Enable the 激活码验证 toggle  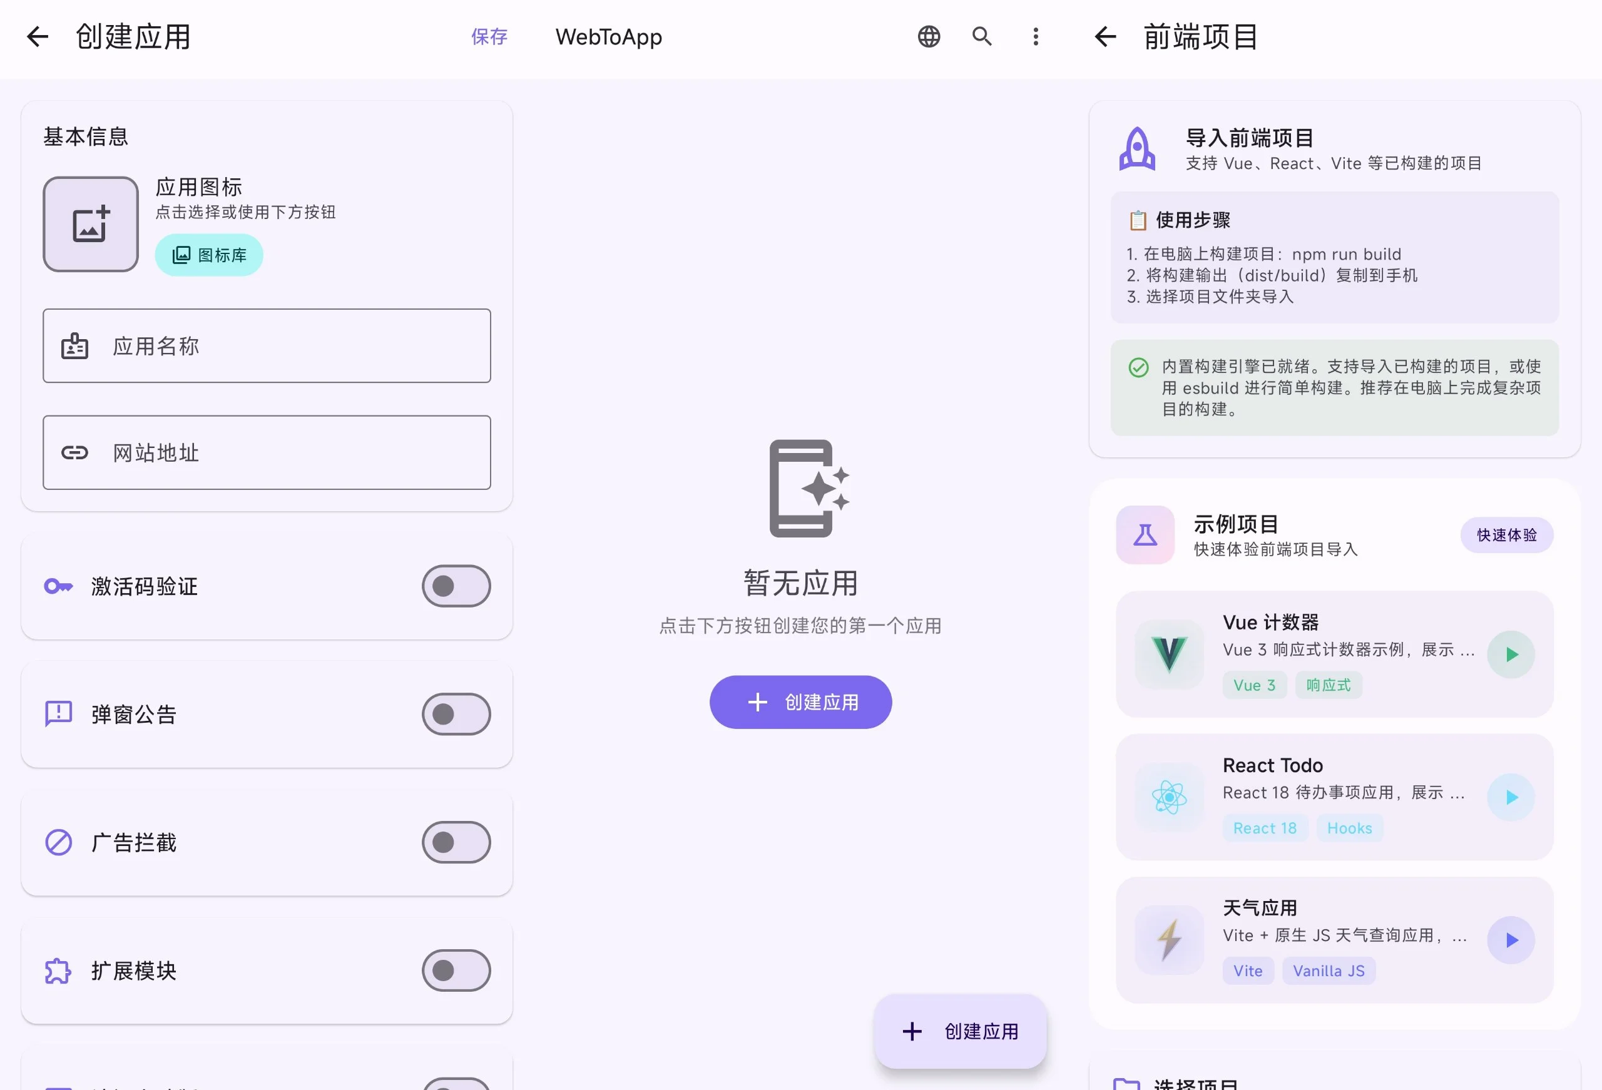click(456, 586)
